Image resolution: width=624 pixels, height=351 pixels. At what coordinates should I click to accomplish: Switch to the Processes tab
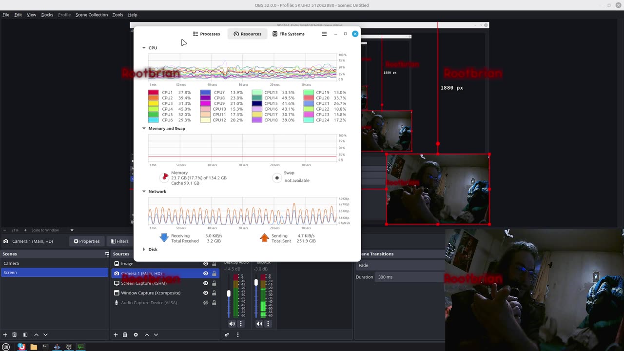point(206,34)
